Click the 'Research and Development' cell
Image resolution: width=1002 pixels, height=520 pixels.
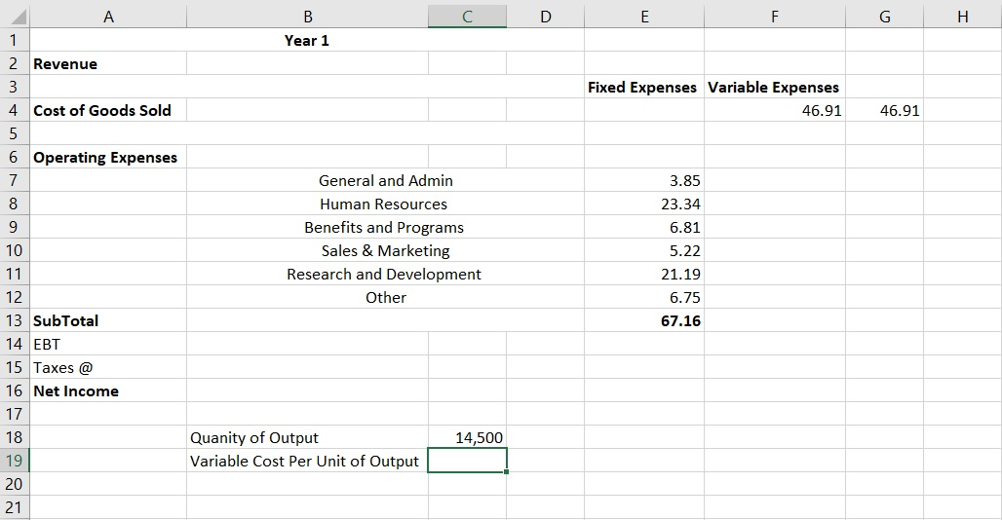tap(385, 274)
